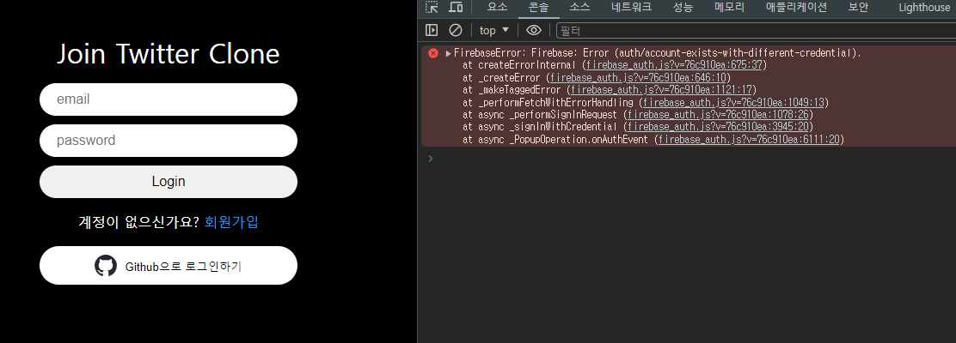Click the auth/account-exists-with-different-credential error text
This screenshot has width=956, height=343.
[735, 53]
